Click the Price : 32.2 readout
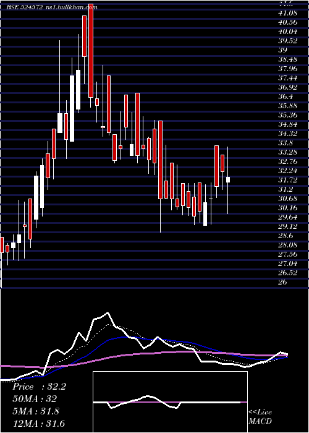This screenshot has height=433, width=309. point(39,387)
